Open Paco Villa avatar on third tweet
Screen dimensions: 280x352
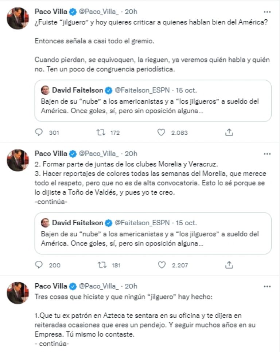point(17,292)
